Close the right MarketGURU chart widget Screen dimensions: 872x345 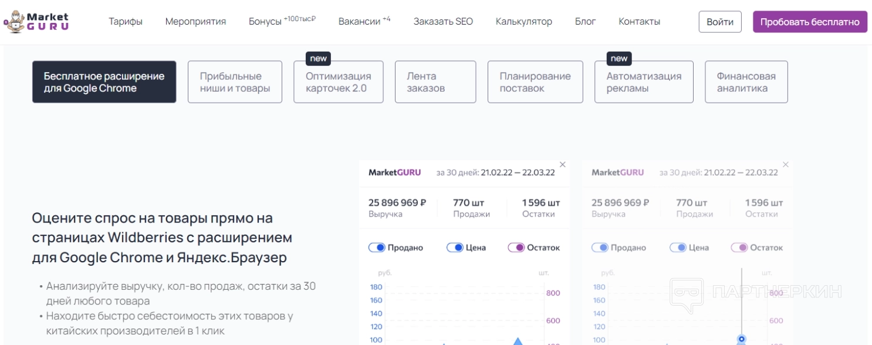(786, 165)
